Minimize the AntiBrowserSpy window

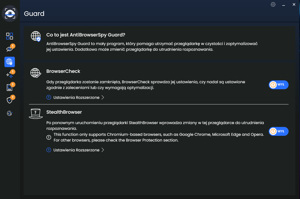click(x=284, y=5)
